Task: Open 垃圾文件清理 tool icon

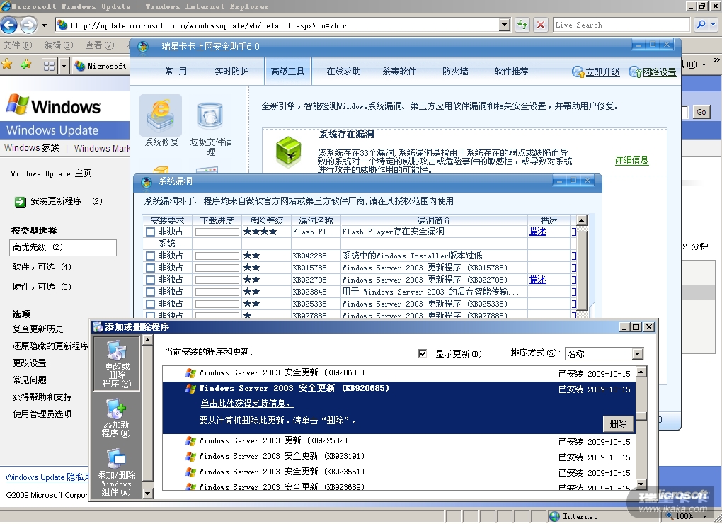Action: 210,115
